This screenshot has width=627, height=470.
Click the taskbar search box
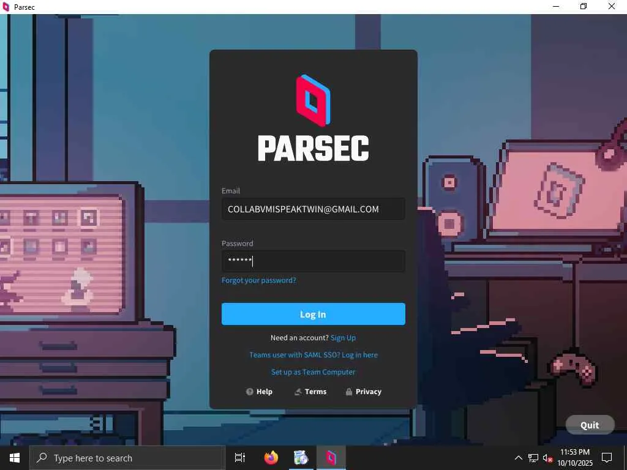pyautogui.click(x=127, y=458)
